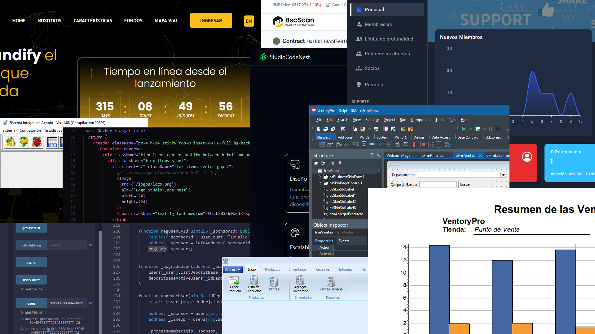
Task: Open the Departamento combo box dropdown
Action: (x=504, y=175)
